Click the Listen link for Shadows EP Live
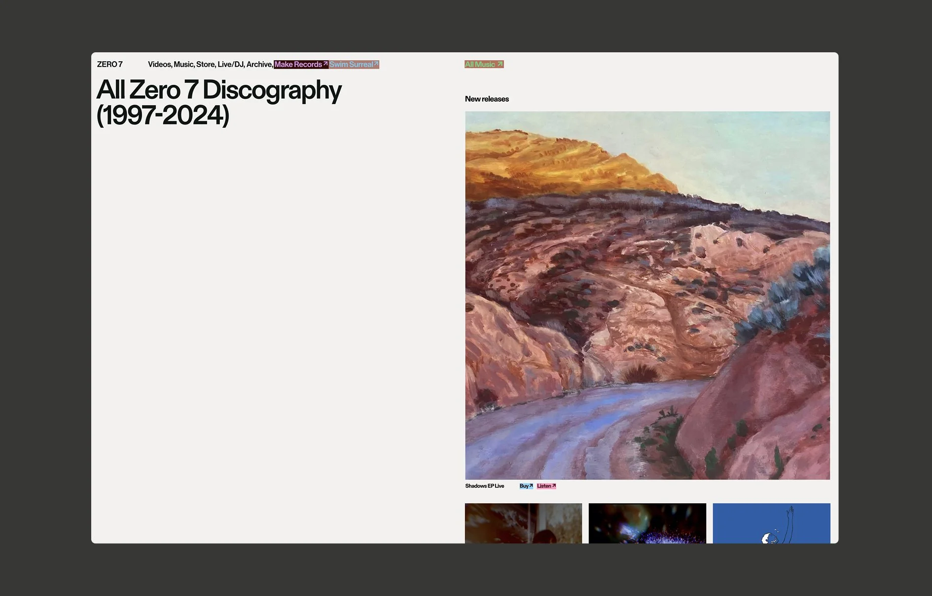Image resolution: width=932 pixels, height=596 pixels. click(x=546, y=486)
